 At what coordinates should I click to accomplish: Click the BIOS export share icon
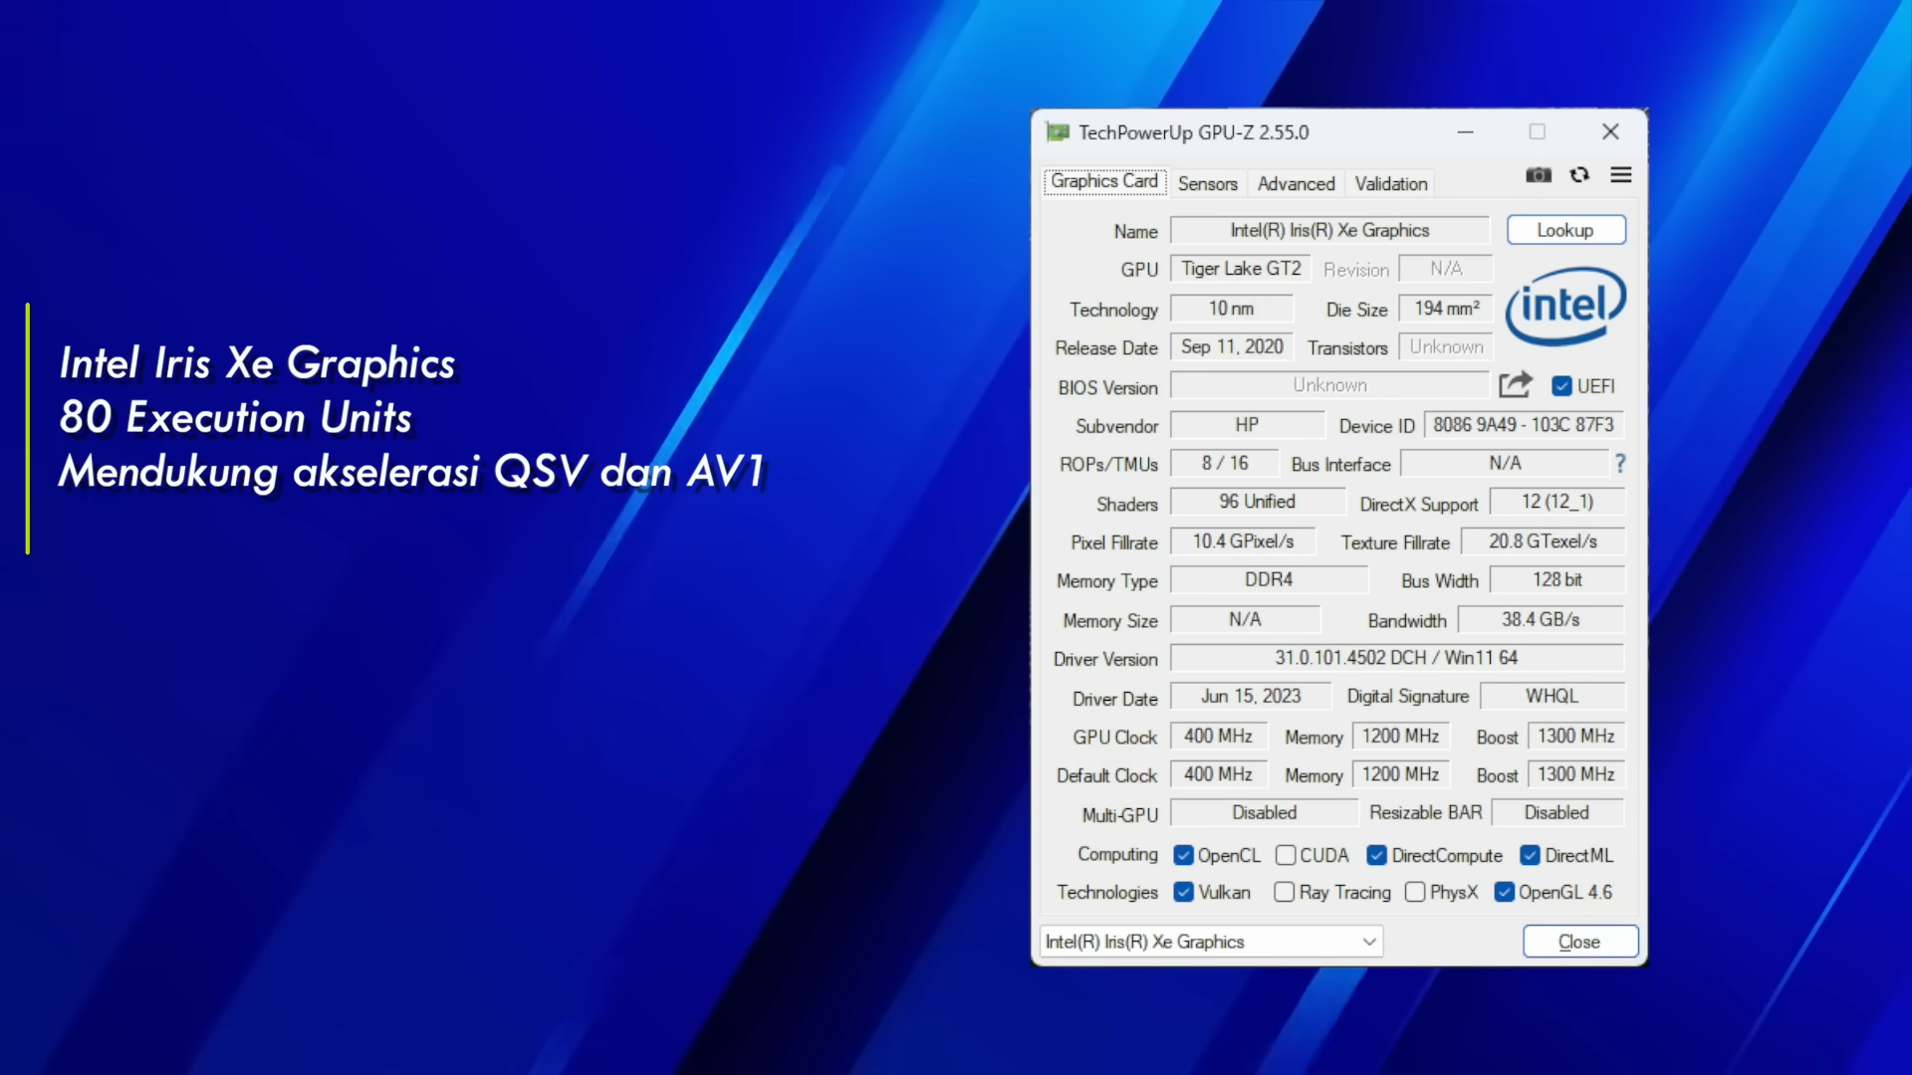click(1516, 385)
